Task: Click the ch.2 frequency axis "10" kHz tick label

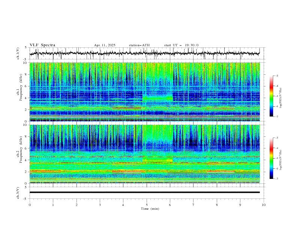Action: (25, 125)
